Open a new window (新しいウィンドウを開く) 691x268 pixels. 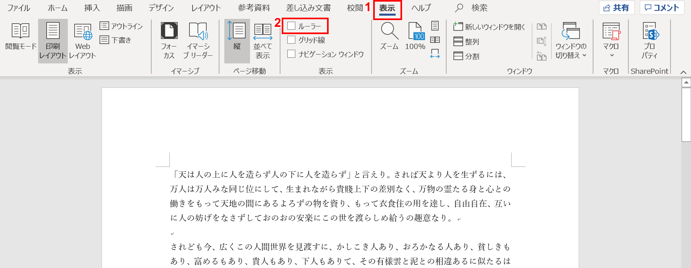(489, 27)
